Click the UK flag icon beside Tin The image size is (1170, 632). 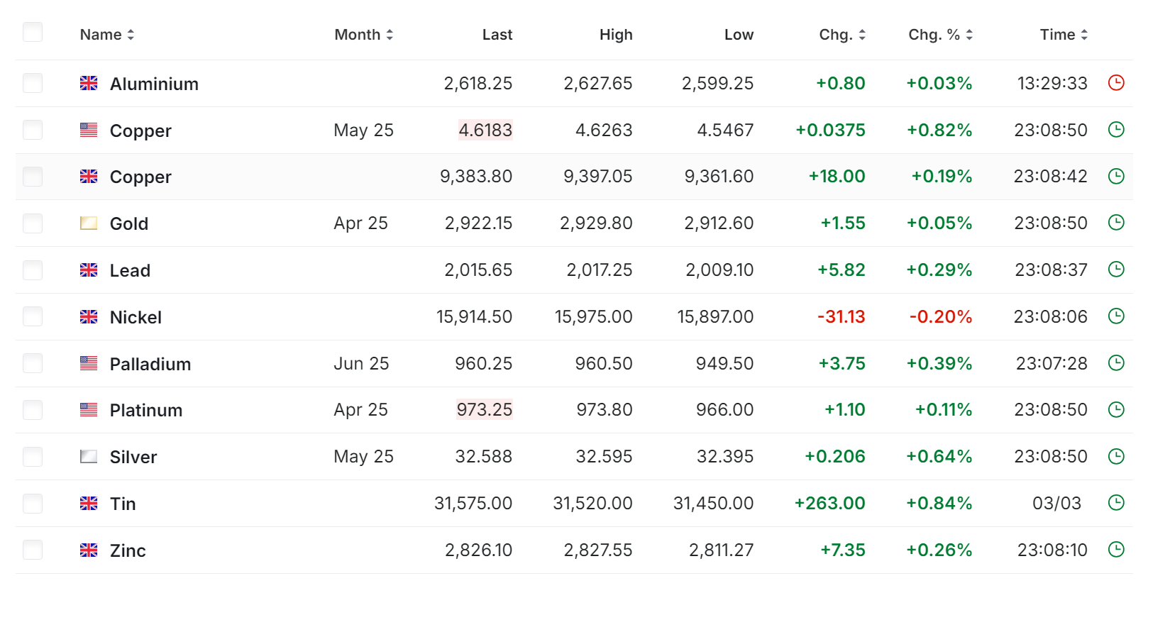89,504
